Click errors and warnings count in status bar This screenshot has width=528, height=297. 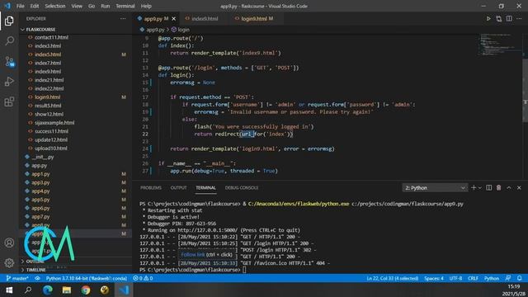143,278
